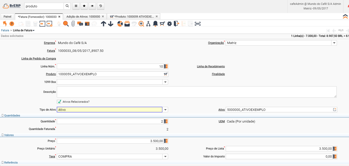349x166 pixels.
Task: Click the Produto field label link
Action: [x=51, y=74]
